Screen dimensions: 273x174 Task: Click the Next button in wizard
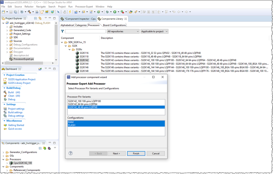[116, 154]
